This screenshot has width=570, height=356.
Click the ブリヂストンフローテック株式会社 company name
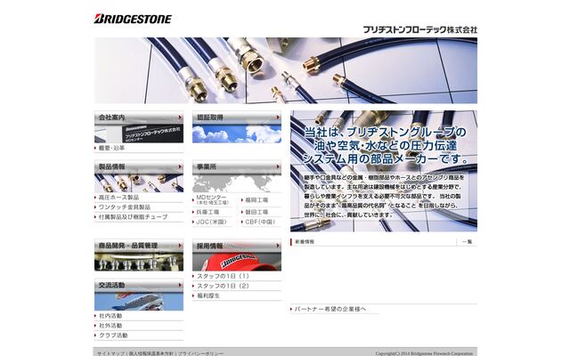click(x=420, y=29)
